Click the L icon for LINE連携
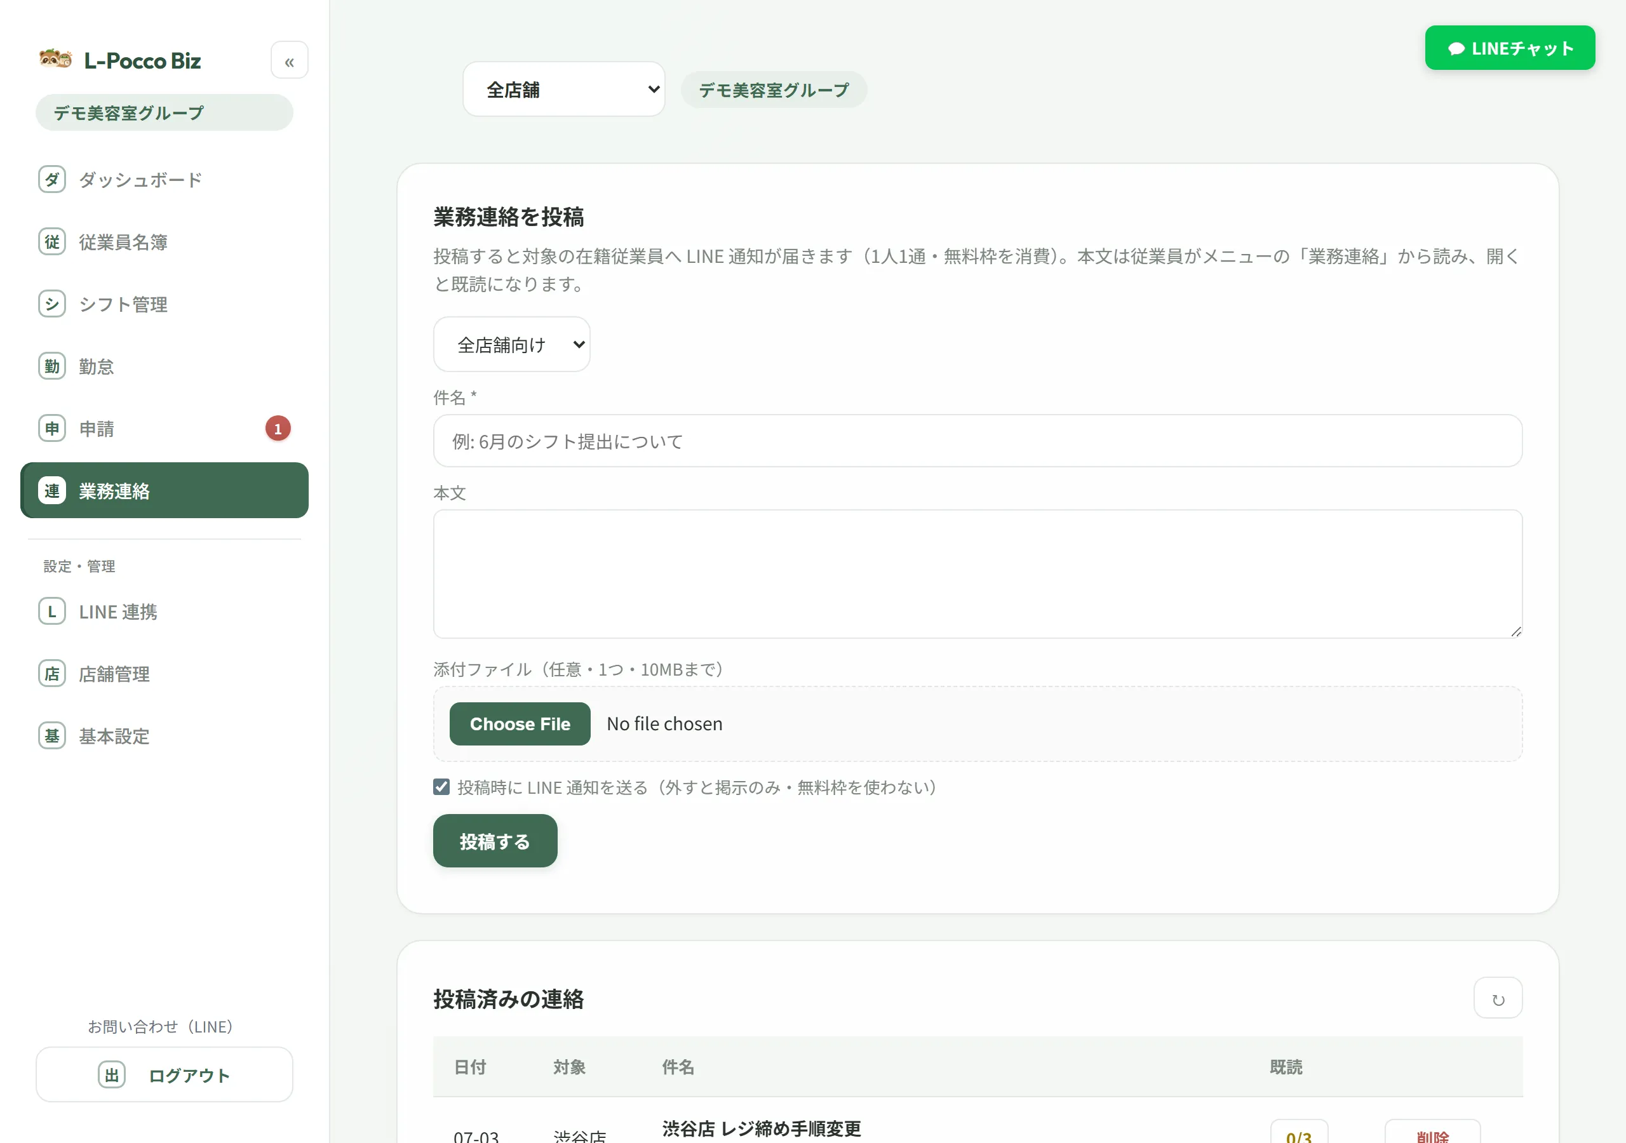 coord(51,612)
